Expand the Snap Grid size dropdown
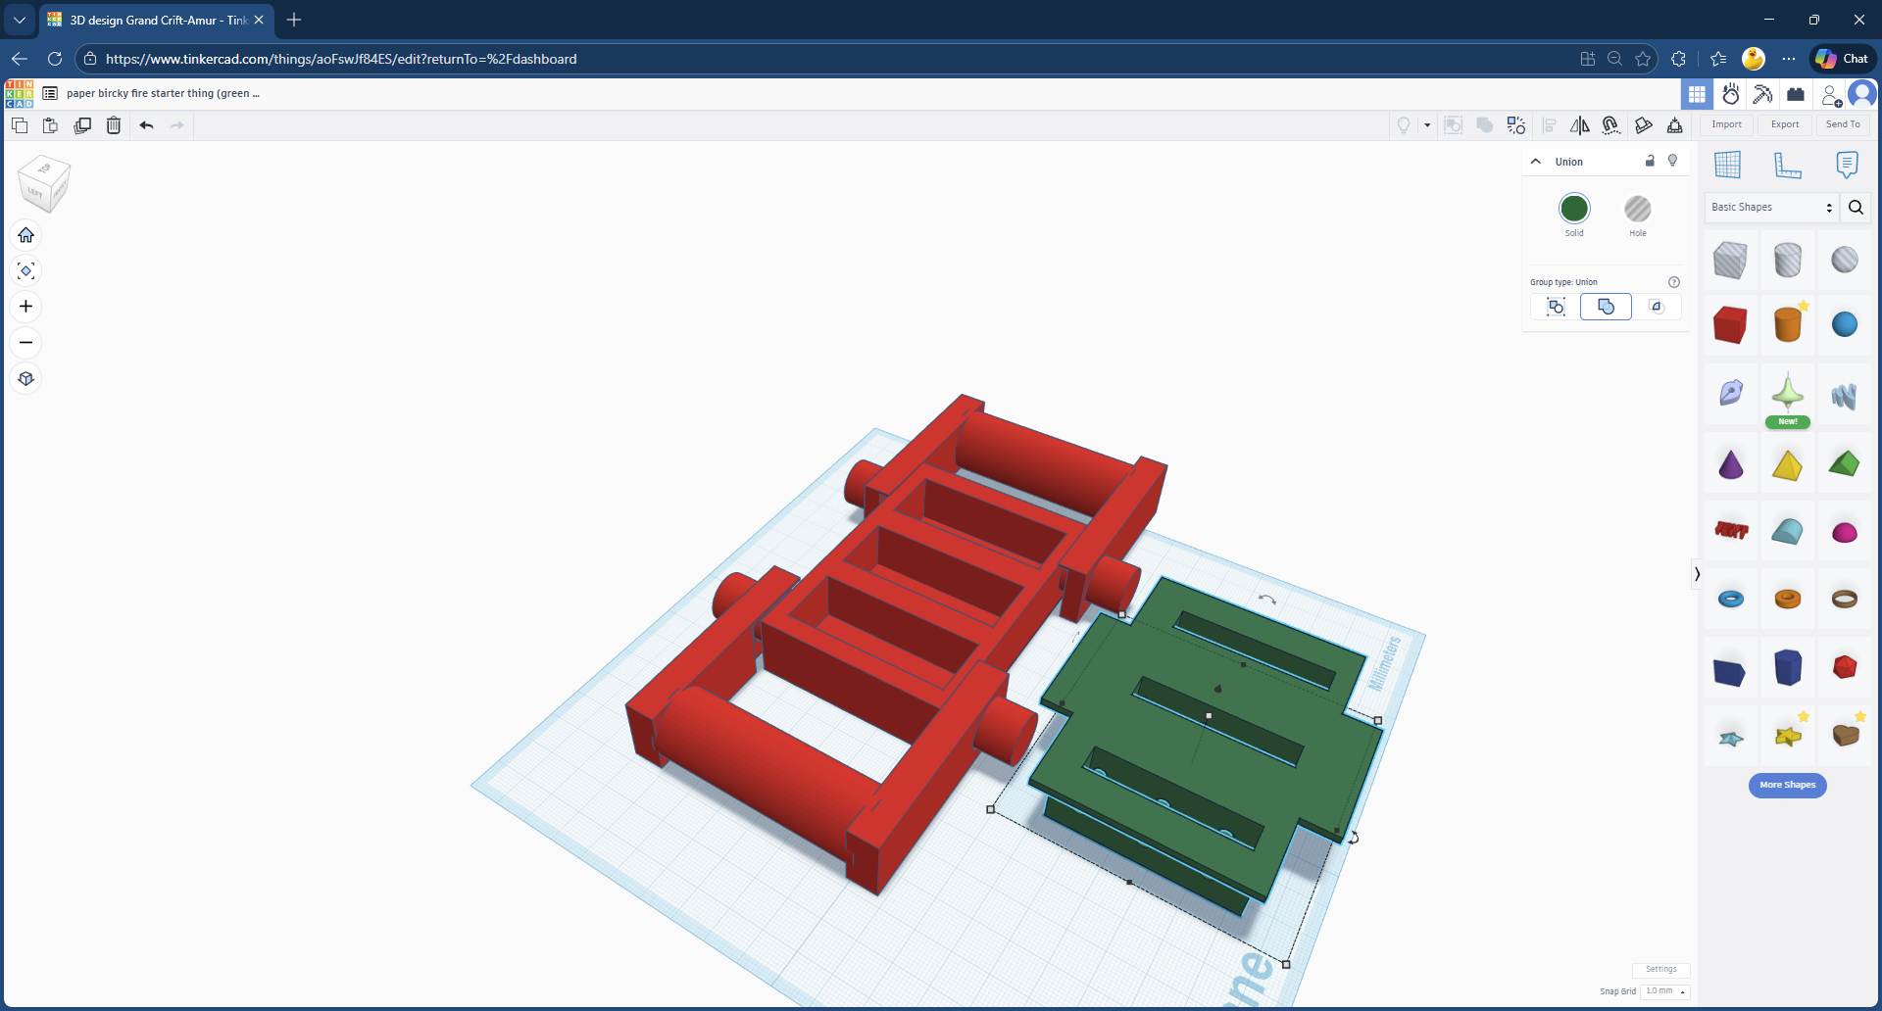The image size is (1882, 1011). click(x=1665, y=991)
